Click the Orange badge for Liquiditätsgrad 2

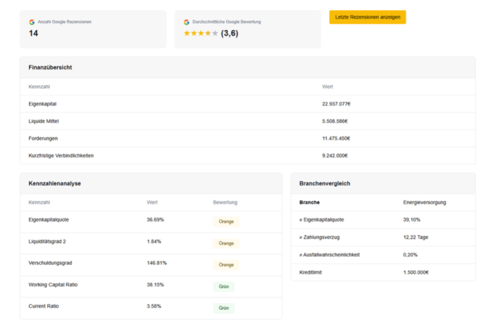click(x=226, y=243)
